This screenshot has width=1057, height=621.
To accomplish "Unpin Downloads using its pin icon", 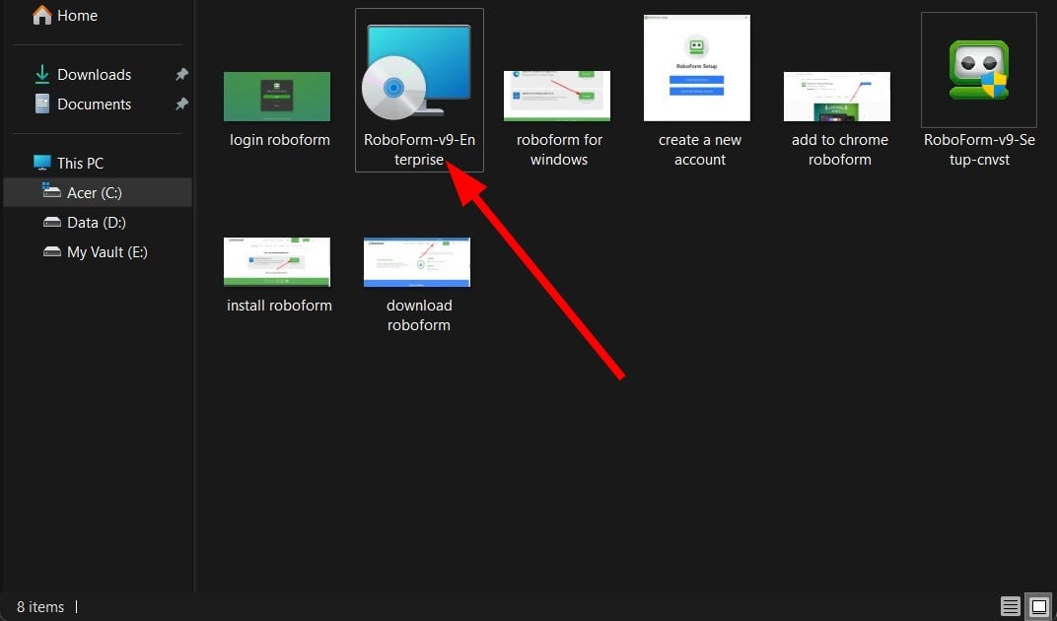I will (x=181, y=74).
